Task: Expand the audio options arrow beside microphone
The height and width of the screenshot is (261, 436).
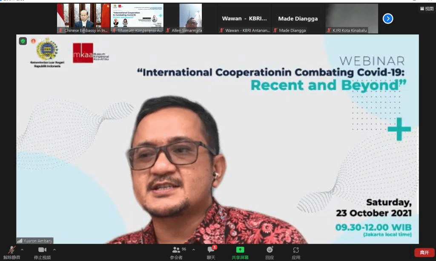Action: pyautogui.click(x=22, y=250)
